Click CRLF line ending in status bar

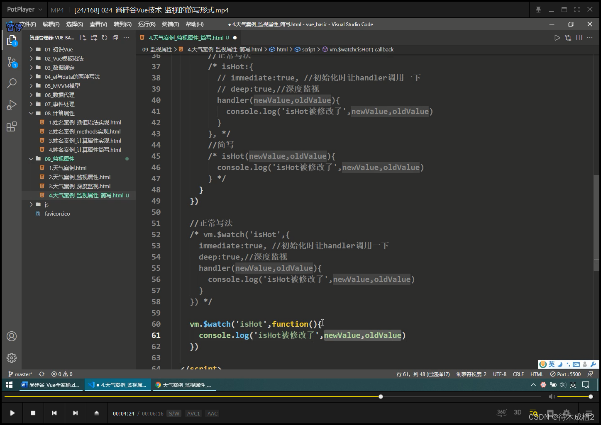point(518,374)
